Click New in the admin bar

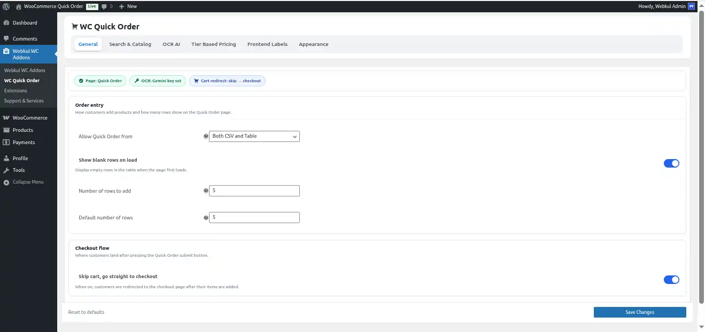[x=131, y=6]
